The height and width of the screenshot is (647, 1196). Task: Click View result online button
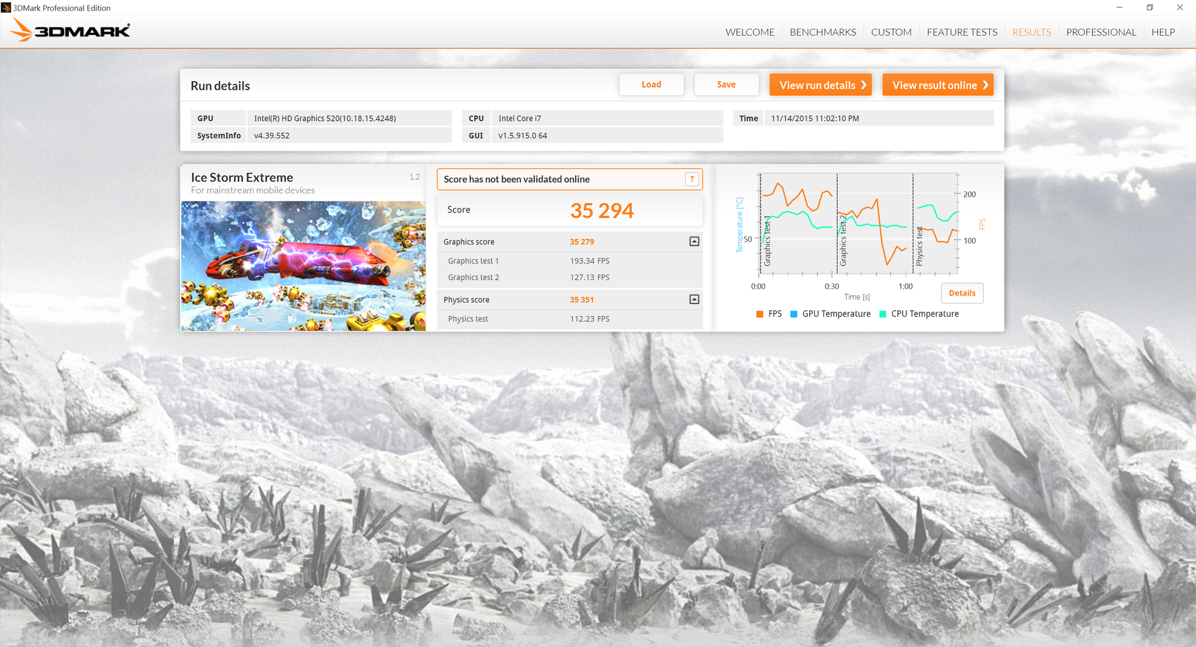click(937, 85)
